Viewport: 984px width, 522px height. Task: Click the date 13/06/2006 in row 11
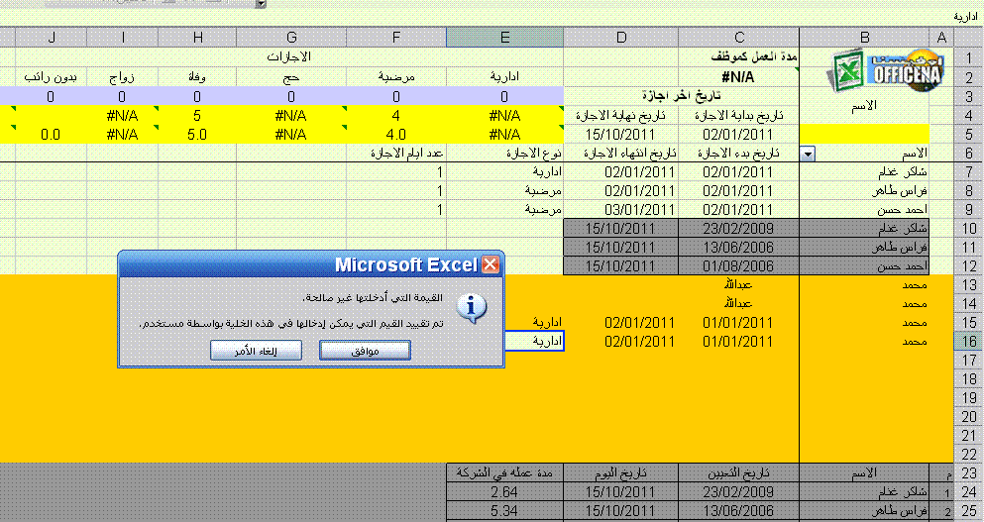click(738, 248)
